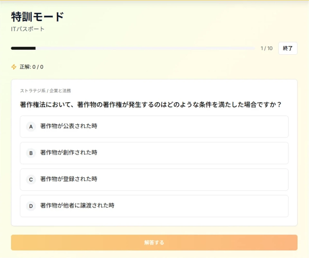309x258 pixels.
Task: Click the 終了 exit button
Action: [287, 48]
